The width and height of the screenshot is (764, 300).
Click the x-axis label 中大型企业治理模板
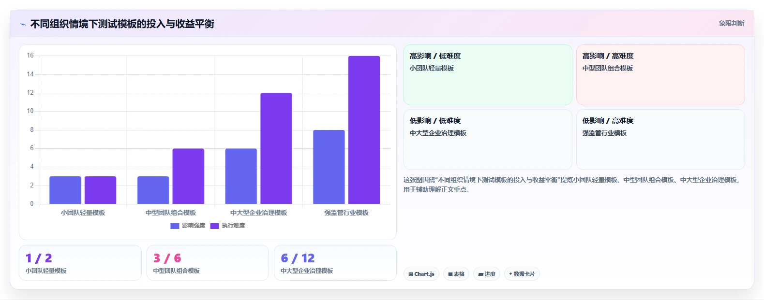259,213
